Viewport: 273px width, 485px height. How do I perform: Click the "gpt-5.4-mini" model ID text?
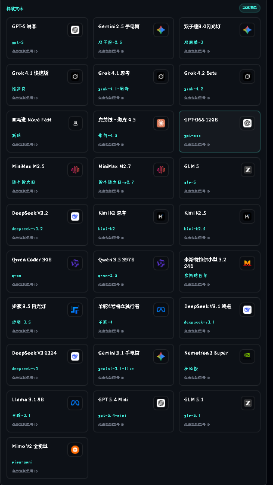click(x=112, y=416)
